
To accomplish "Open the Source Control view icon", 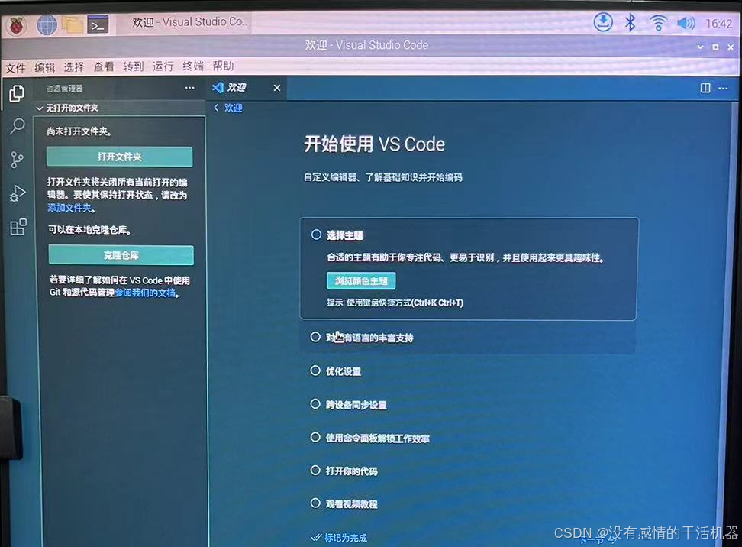I will [x=17, y=160].
